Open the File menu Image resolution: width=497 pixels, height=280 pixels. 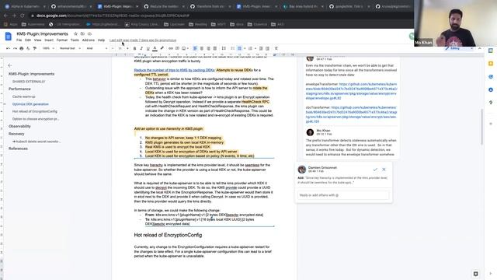tap(19, 40)
